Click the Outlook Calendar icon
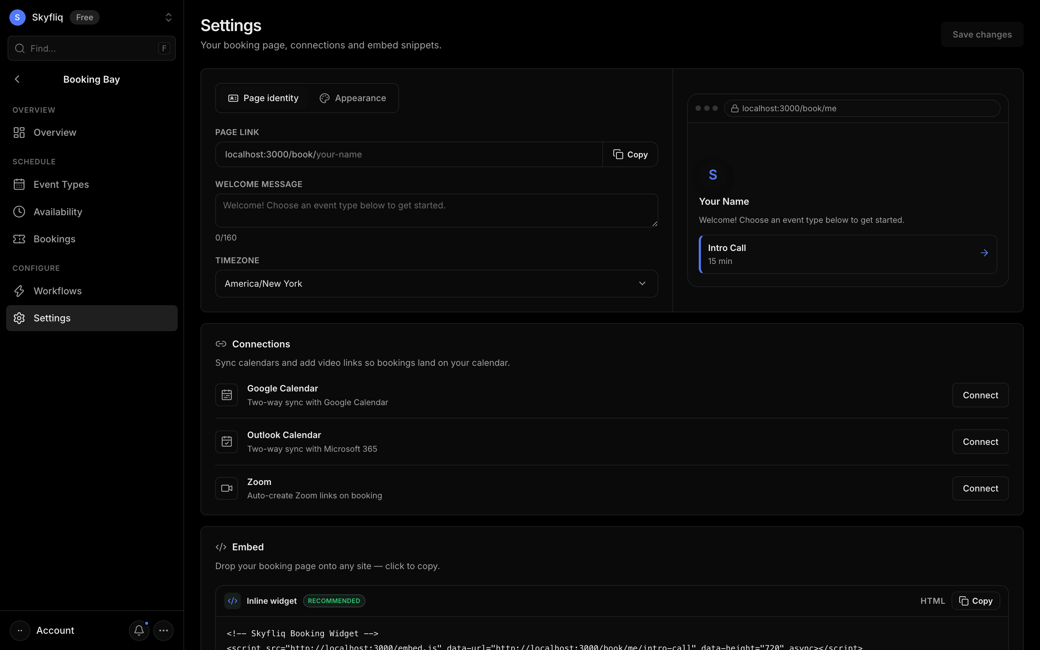The width and height of the screenshot is (1040, 650). click(226, 442)
